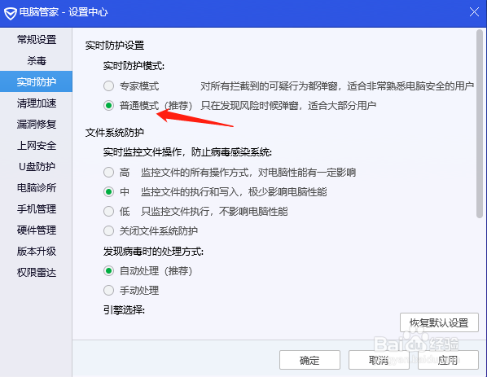Click the 电脑管家 - 设置中心 title text
Viewport: 487px width, 377px height.
coord(64,12)
